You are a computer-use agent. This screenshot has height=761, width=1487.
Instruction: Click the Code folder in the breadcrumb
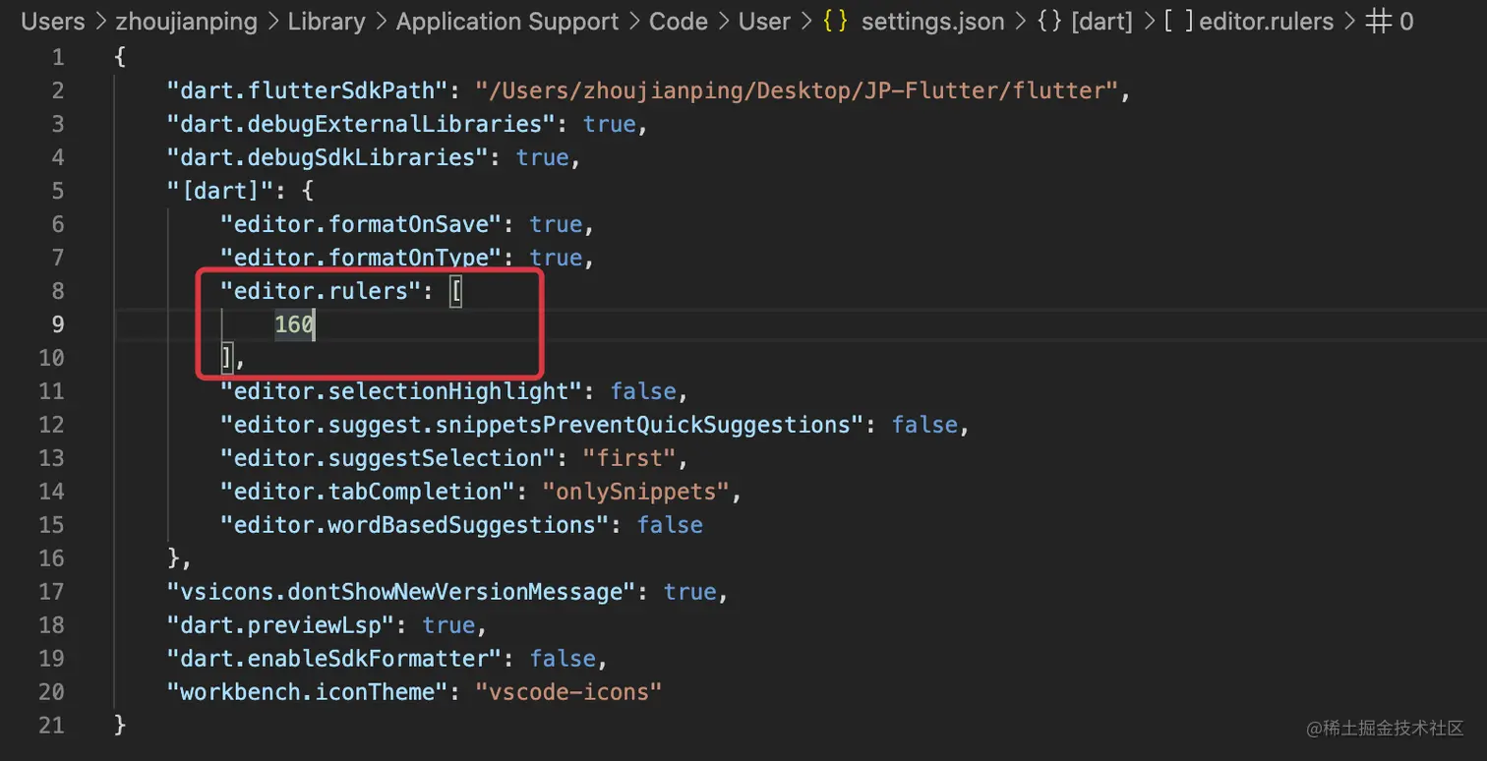[679, 22]
